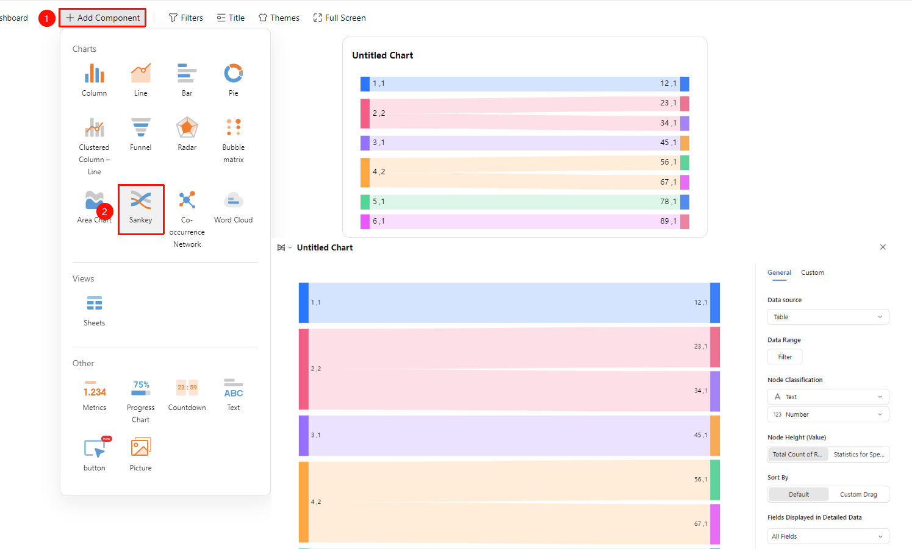This screenshot has height=549, width=912.
Task: Click the Title toolbar option
Action: 231,18
